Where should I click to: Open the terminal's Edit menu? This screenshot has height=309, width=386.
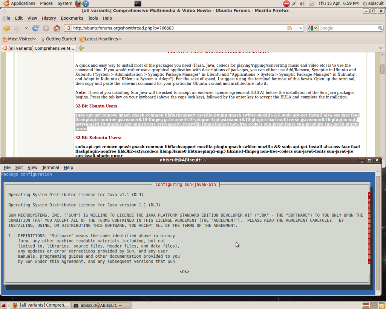point(19,168)
